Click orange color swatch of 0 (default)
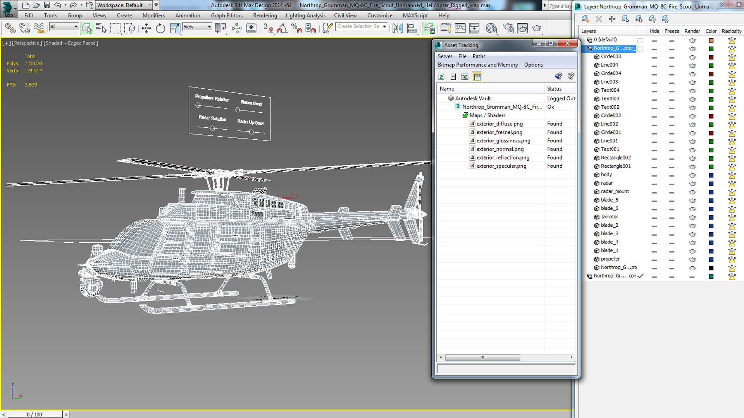744x418 pixels. point(711,40)
